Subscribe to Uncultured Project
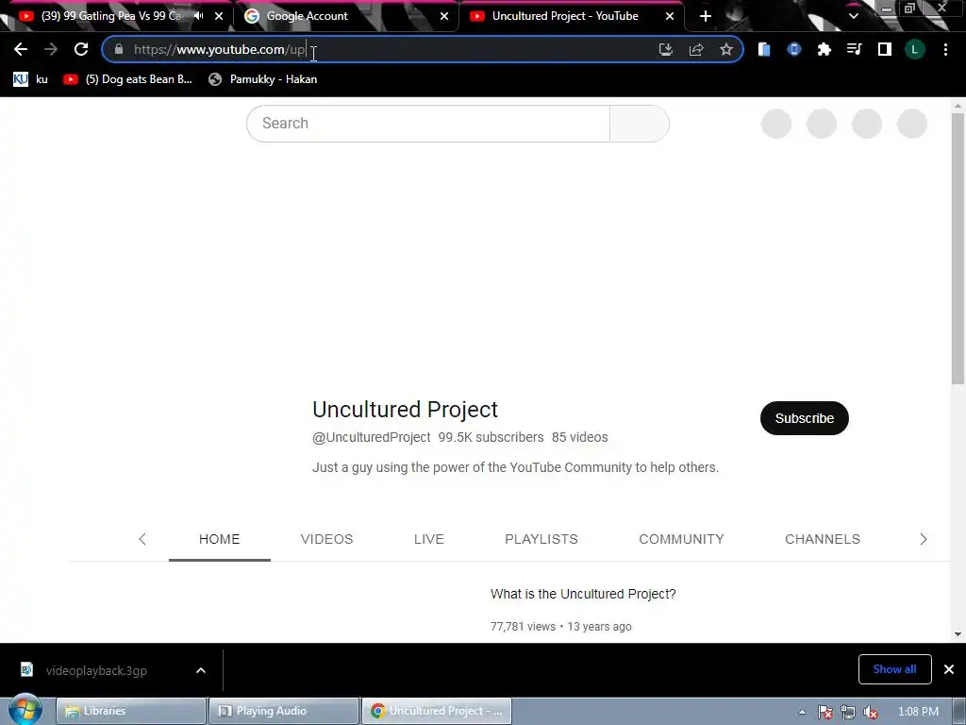This screenshot has width=966, height=725. click(804, 418)
